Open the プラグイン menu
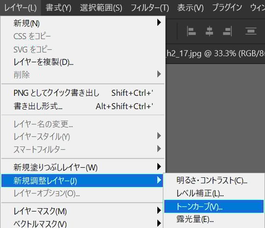The height and width of the screenshot is (228, 265). (x=227, y=8)
